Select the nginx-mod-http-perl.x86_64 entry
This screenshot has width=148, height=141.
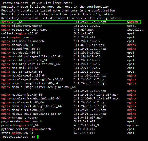pos(24,60)
